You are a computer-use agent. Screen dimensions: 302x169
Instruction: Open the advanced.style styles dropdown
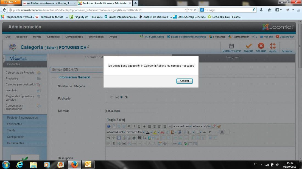202,126
